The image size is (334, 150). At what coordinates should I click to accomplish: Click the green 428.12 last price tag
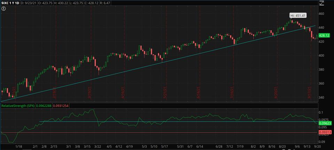click(324, 35)
